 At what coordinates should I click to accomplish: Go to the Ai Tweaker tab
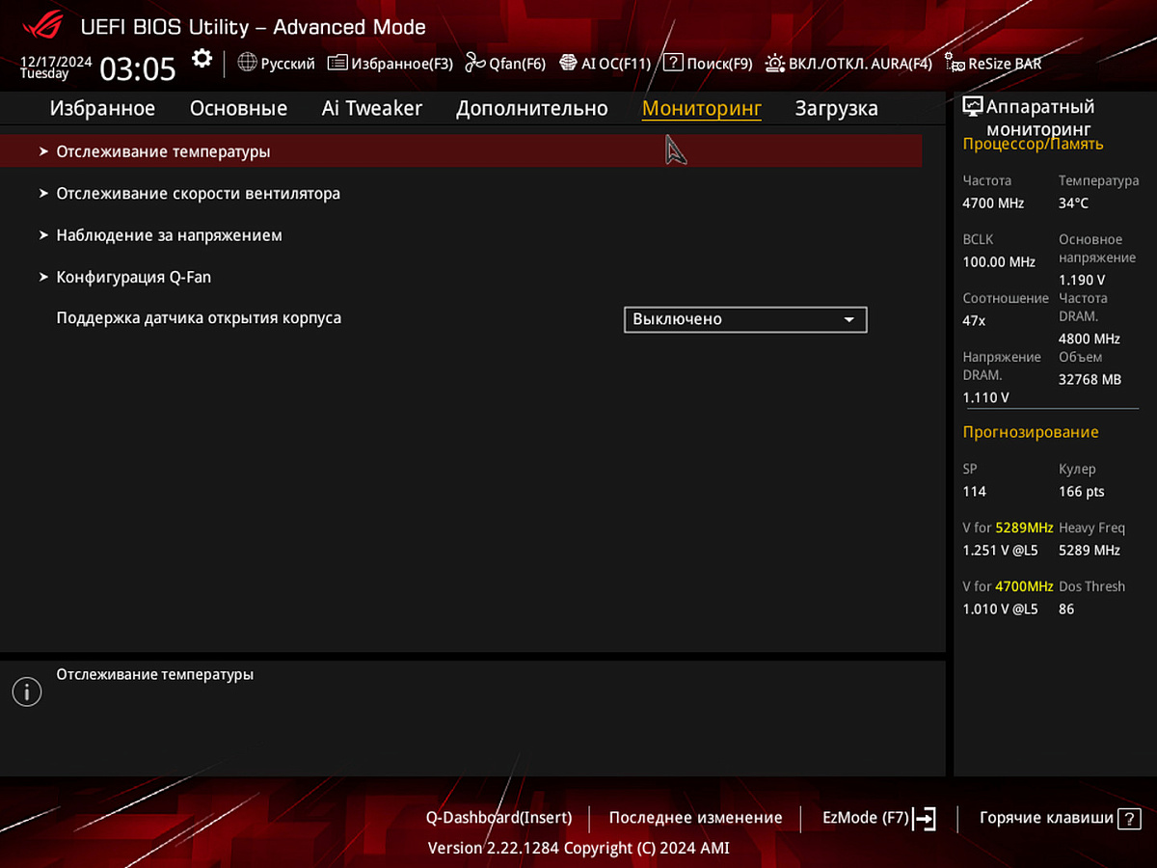(372, 109)
